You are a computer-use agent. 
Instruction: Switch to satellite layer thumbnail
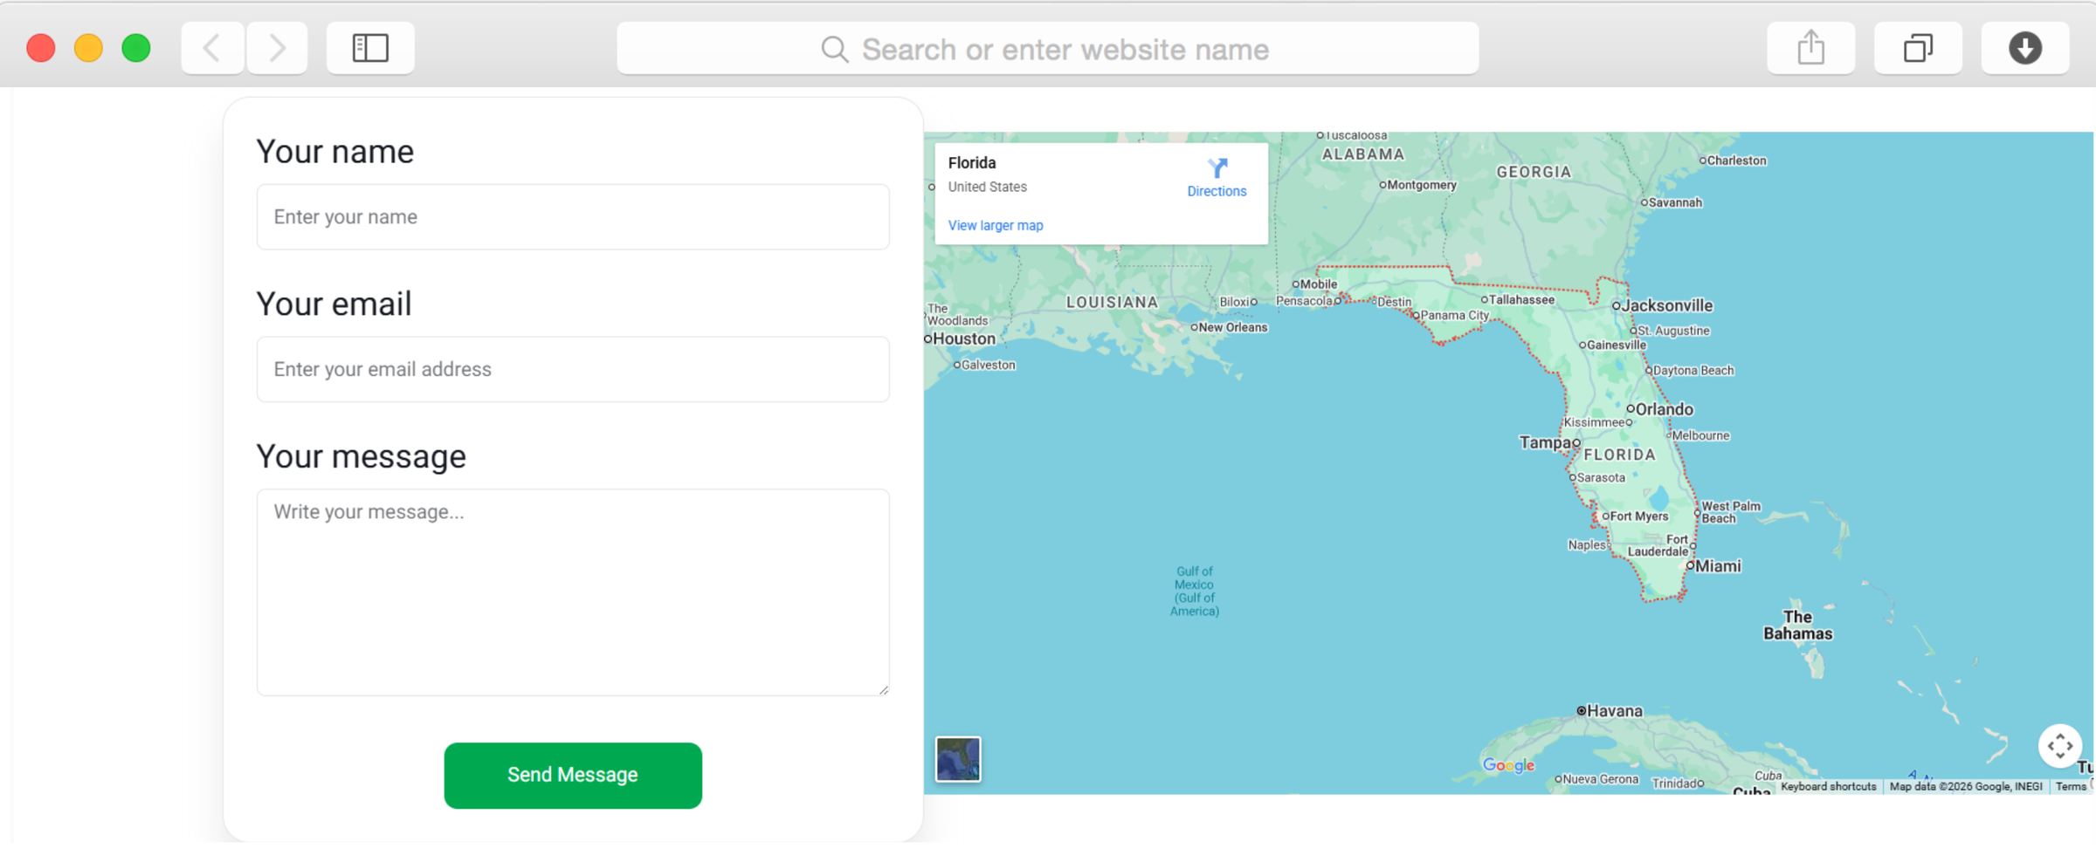(958, 759)
